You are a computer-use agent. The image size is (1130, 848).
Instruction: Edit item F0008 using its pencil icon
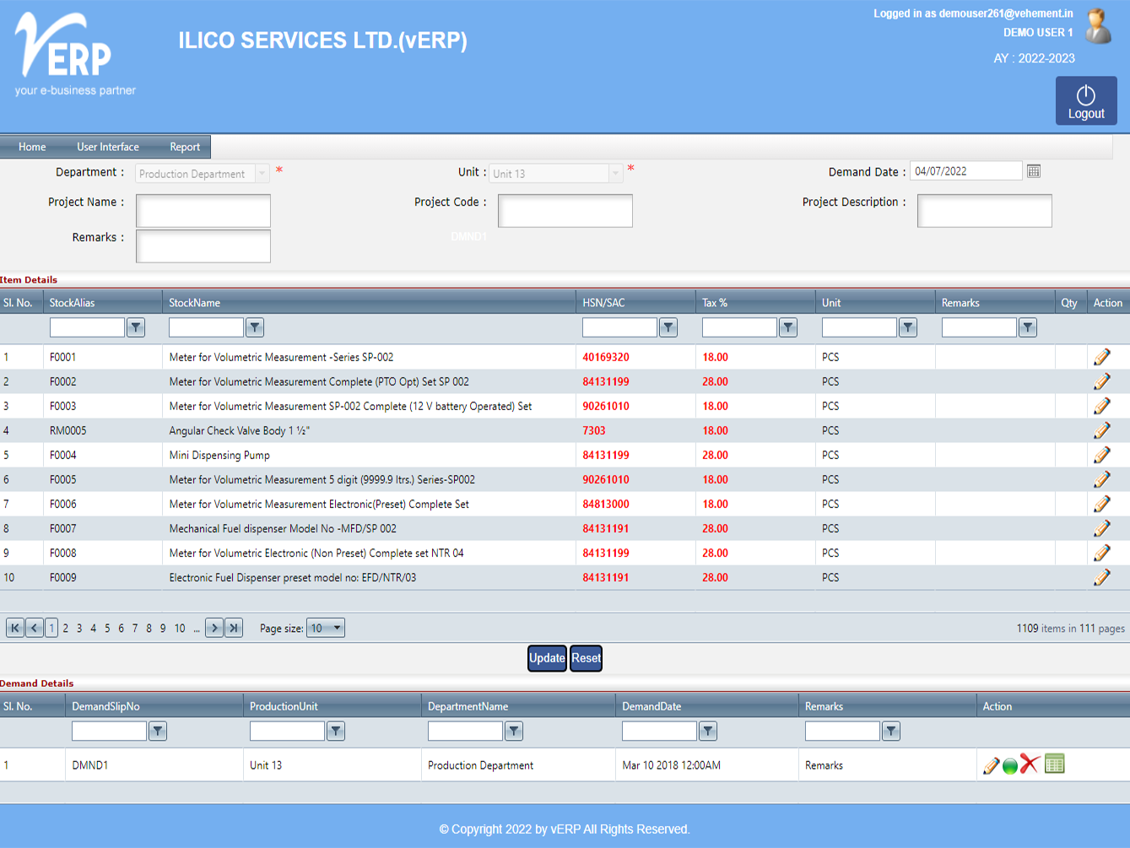click(1101, 553)
